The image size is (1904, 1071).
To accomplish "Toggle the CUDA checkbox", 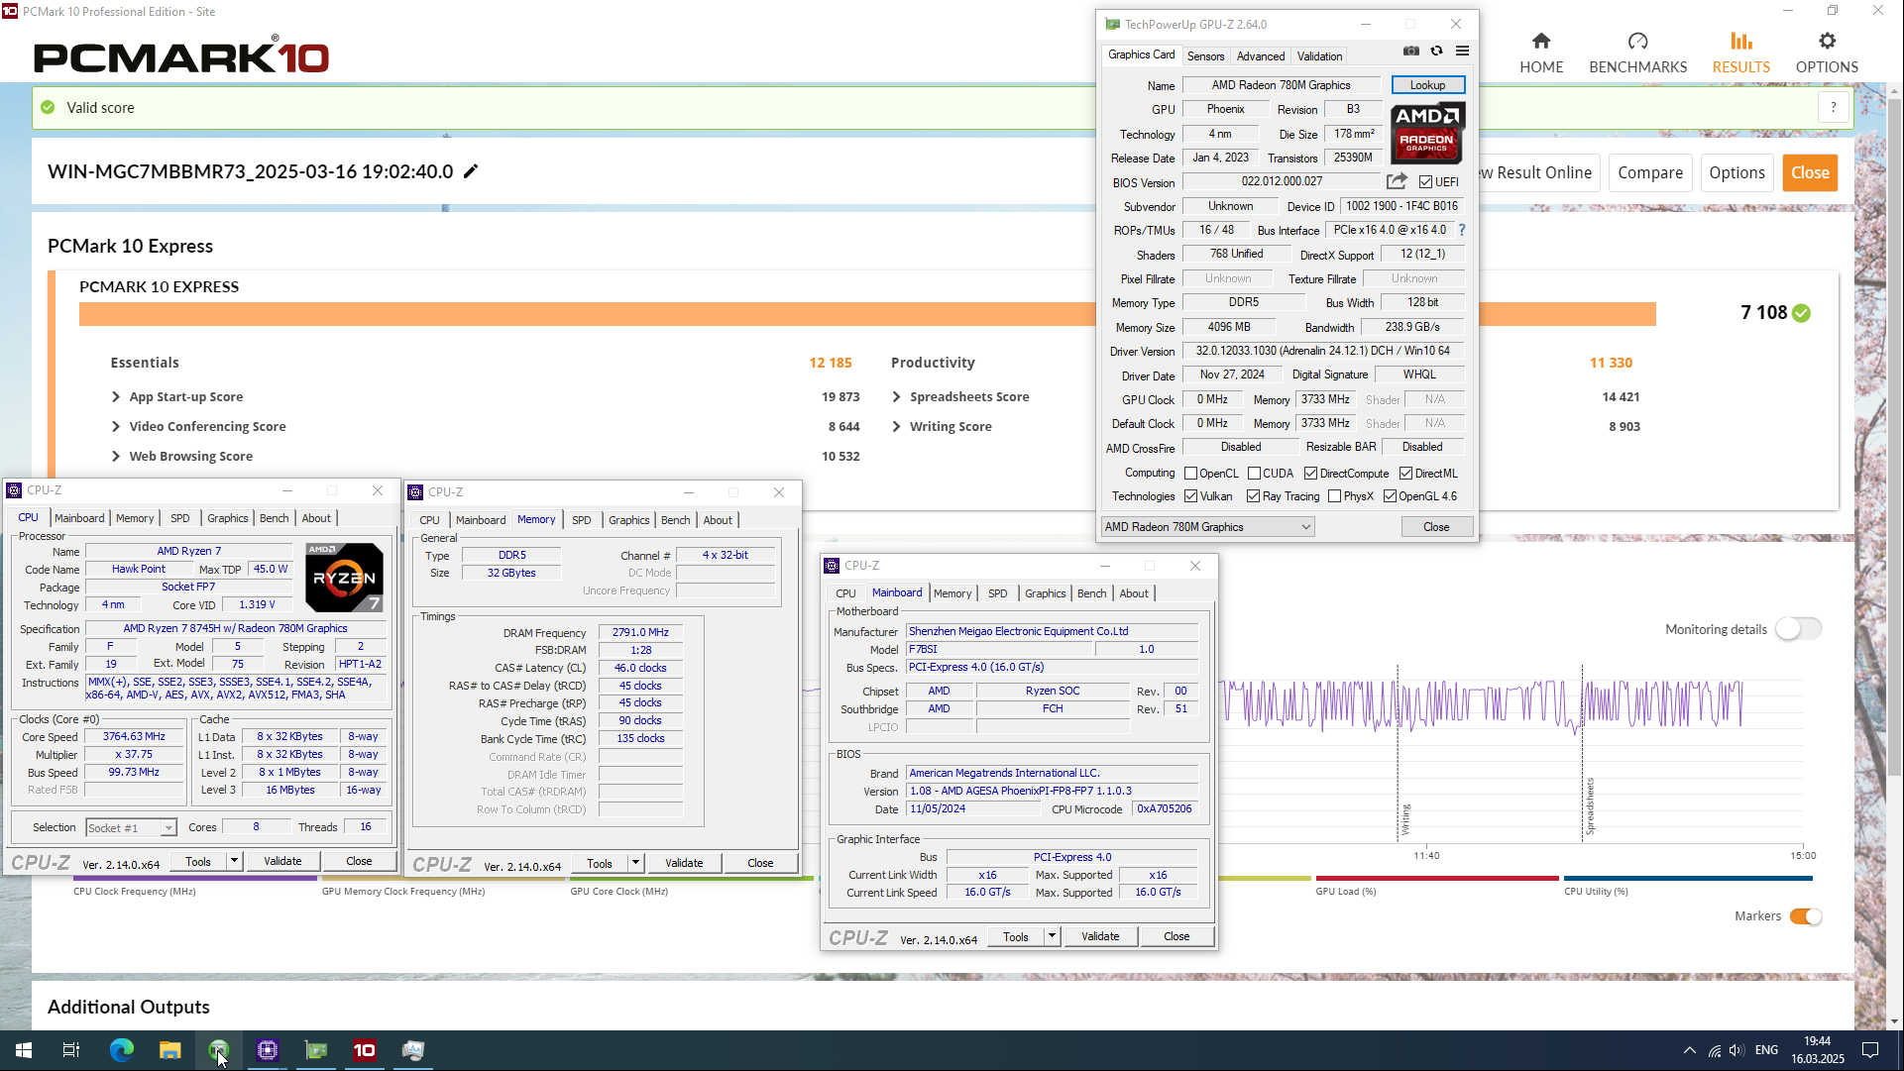I will (1254, 474).
